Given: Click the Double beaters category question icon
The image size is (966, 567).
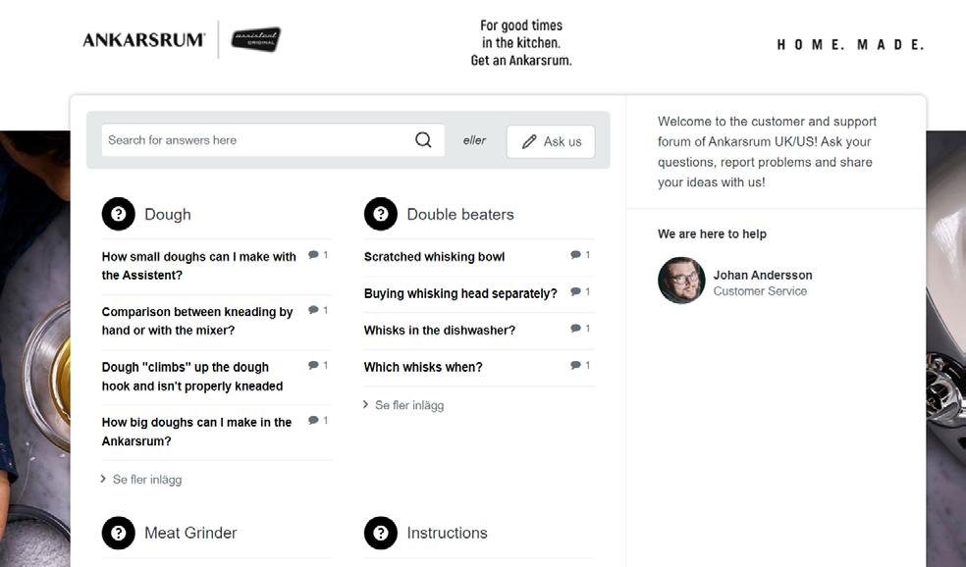Looking at the screenshot, I should [381, 214].
